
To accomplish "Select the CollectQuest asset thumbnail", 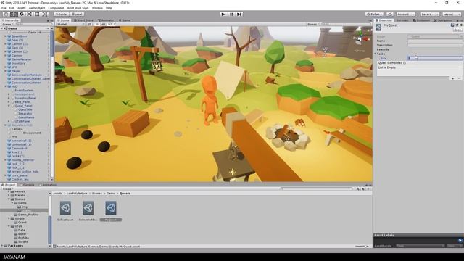I will [x=65, y=208].
